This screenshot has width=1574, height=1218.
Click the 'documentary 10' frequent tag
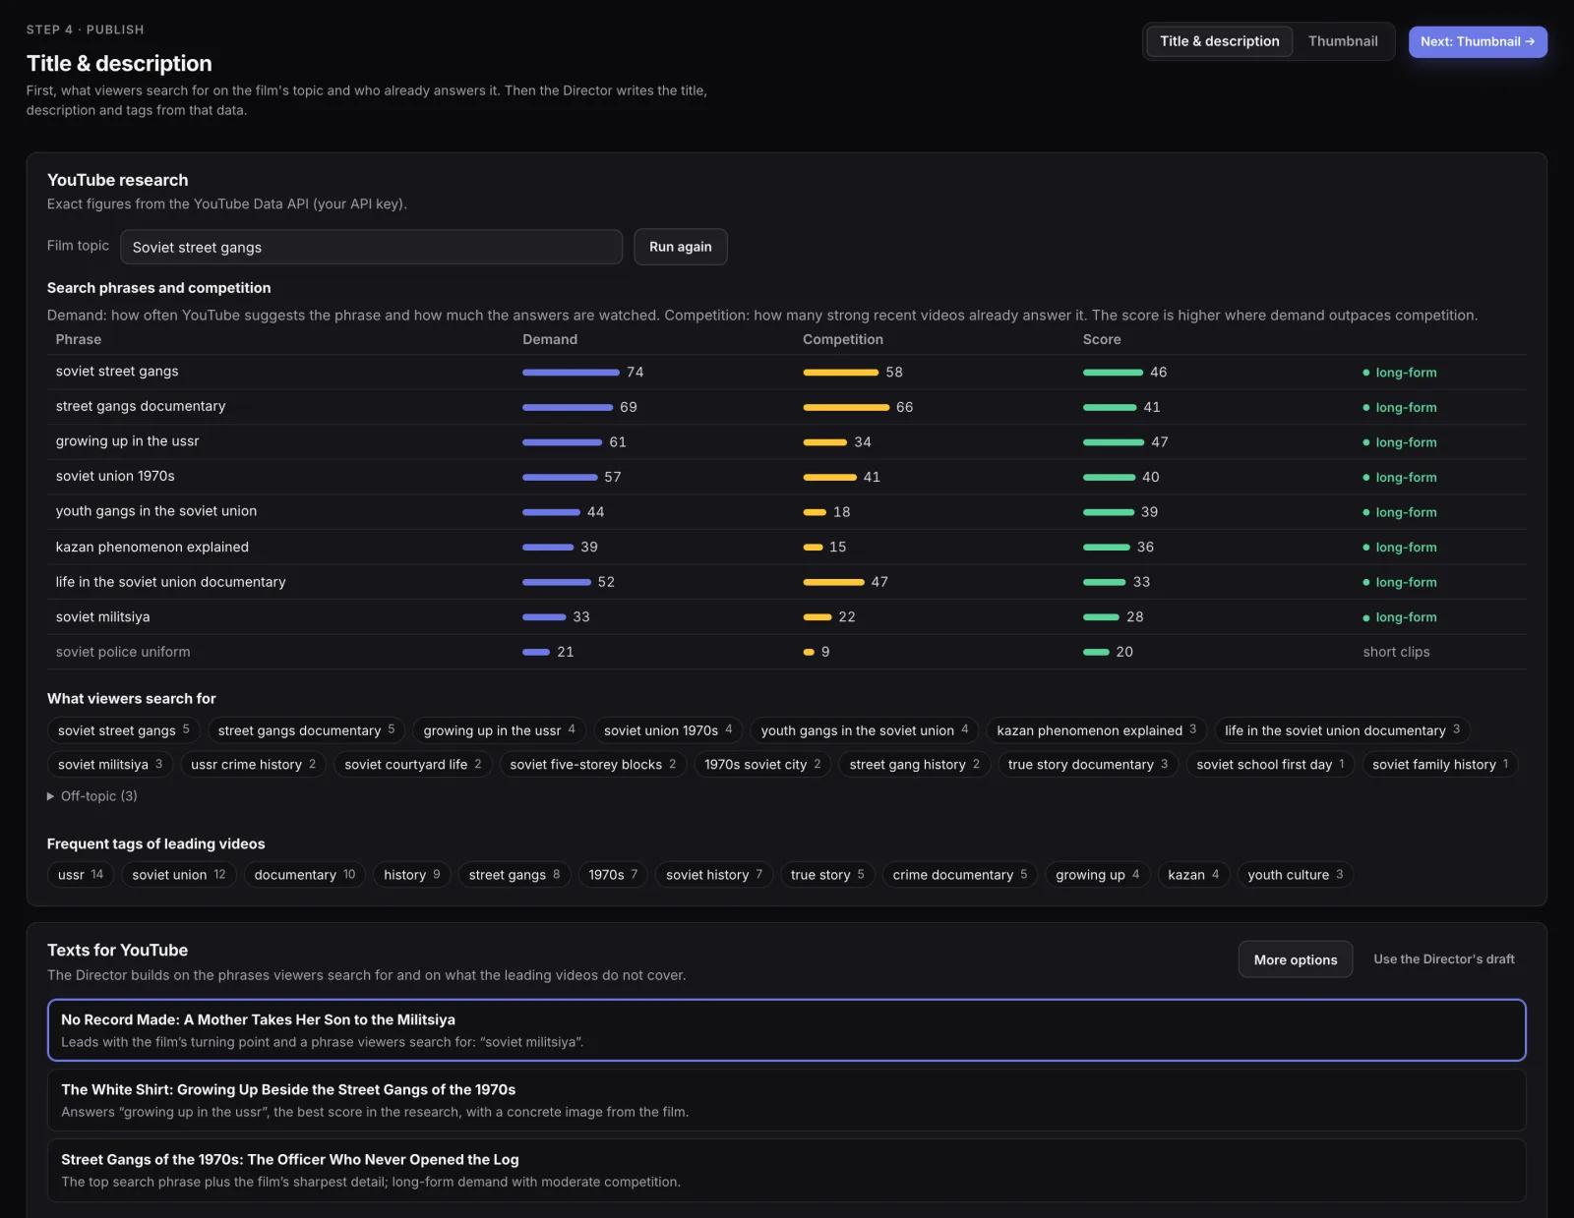(x=305, y=874)
